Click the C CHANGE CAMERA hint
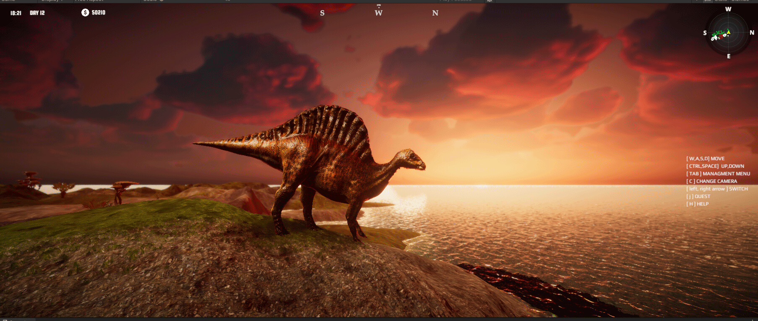758x321 pixels. coord(711,181)
